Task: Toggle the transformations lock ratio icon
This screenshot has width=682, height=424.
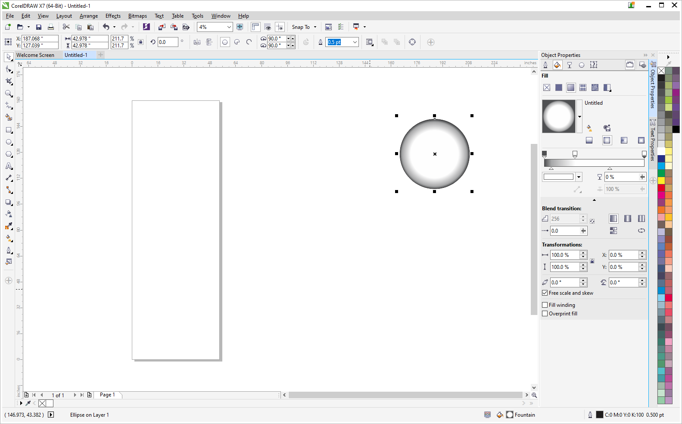Action: [x=592, y=261]
